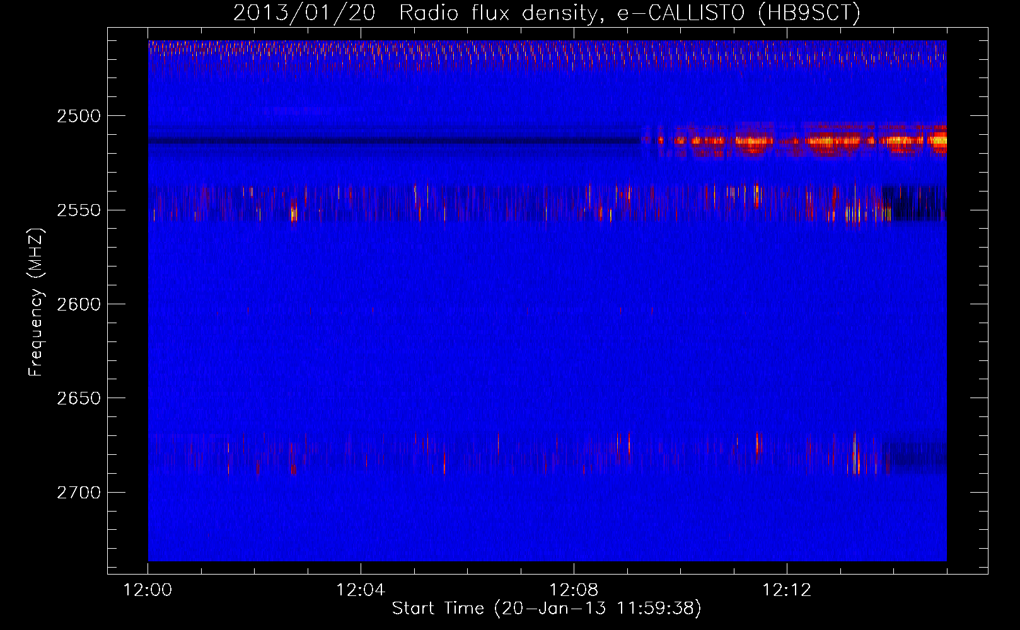This screenshot has width=1020, height=630.
Task: Click the 12:00 time axis label
Action: 148,590
